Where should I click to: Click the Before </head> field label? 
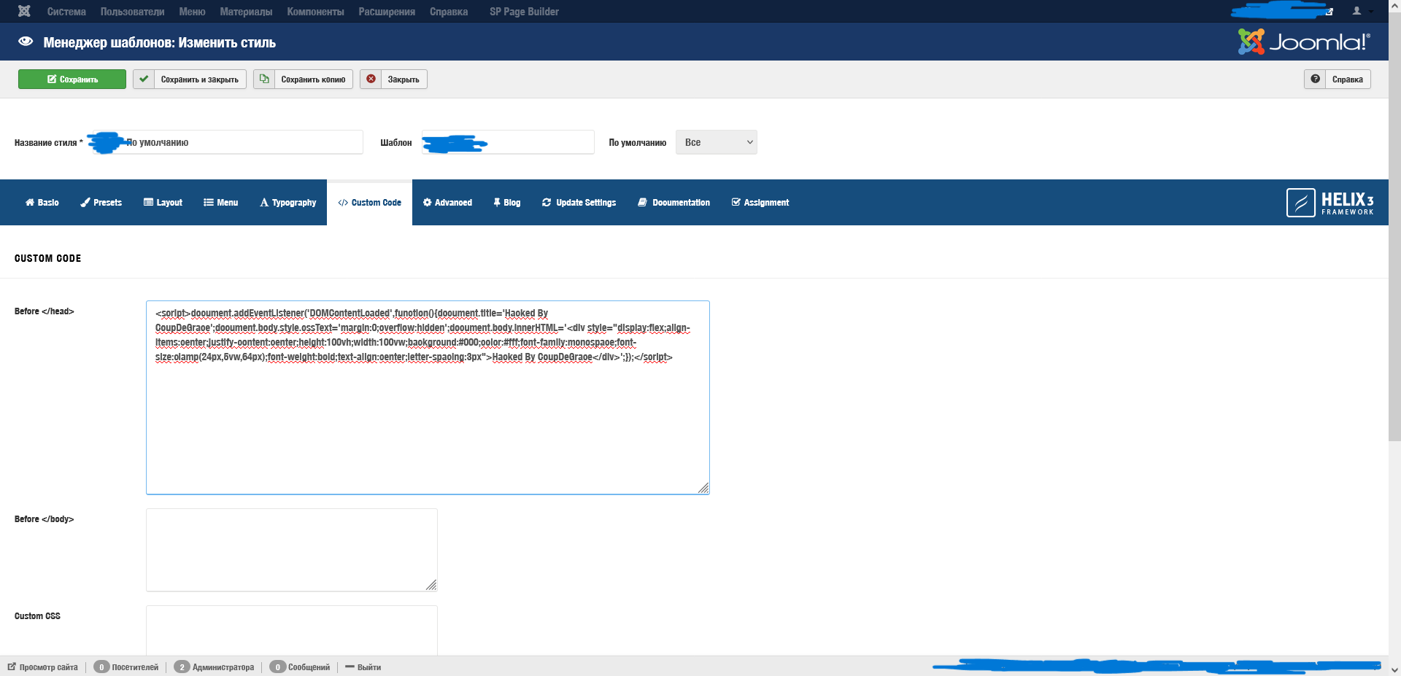(45, 311)
